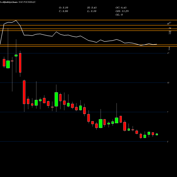Click the NSE POCHIRAJU chart title
This screenshot has height=177, width=177.
click(x=27, y=2)
